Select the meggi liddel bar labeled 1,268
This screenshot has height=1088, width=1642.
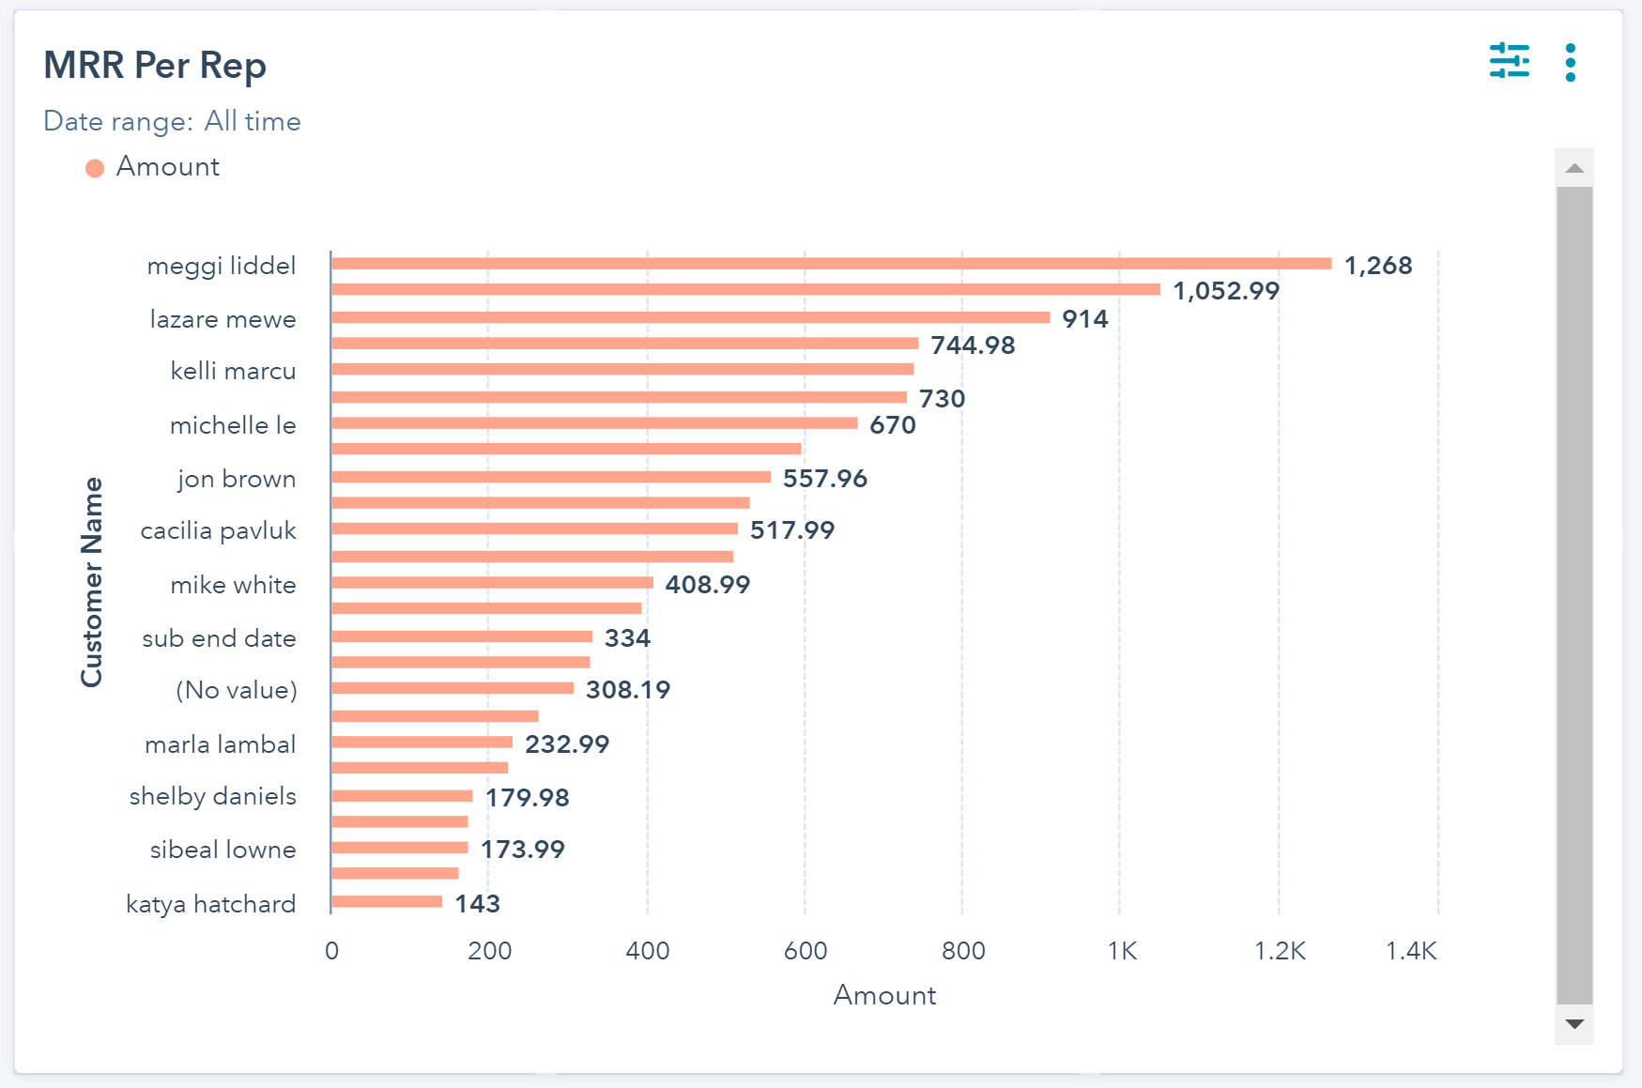point(830,264)
